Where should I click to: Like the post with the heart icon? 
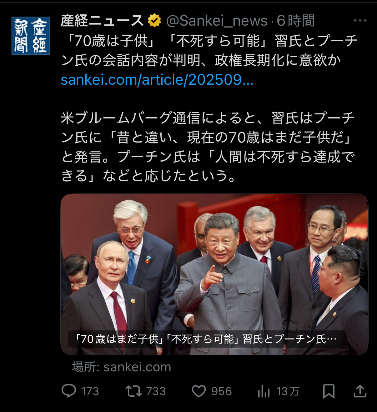tap(199, 391)
